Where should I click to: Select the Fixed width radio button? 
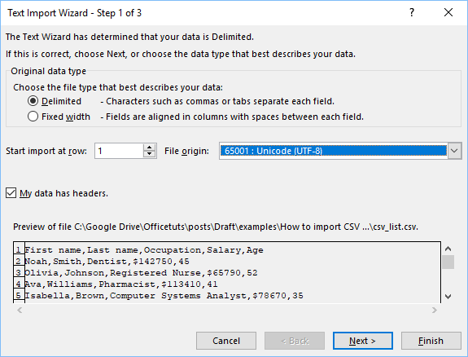click(33, 117)
